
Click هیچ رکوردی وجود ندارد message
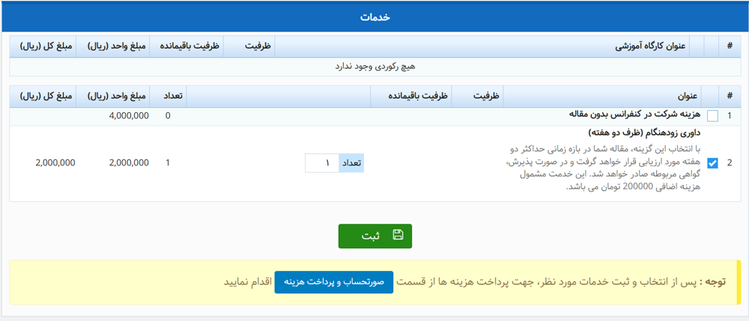(375, 67)
